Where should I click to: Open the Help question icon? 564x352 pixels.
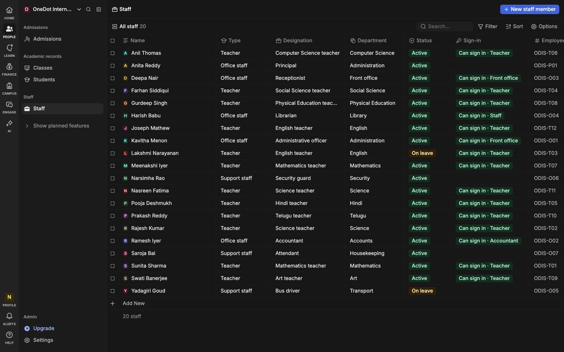(9, 338)
